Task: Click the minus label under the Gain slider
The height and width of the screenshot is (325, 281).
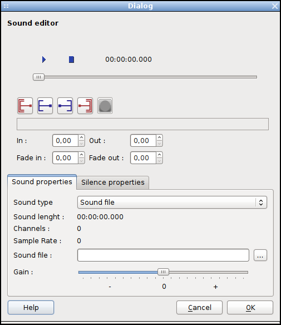Action: click(x=110, y=287)
